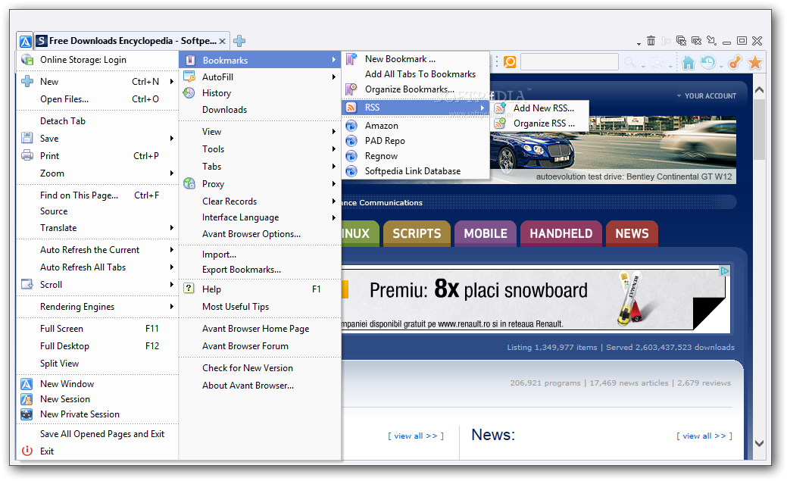Click the close other tabs icon
787x481 pixels.
point(696,41)
